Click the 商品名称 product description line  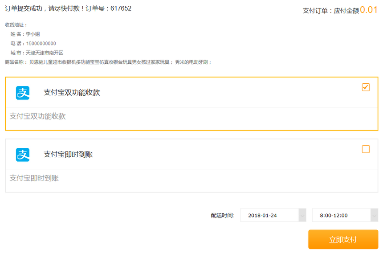coord(108,62)
